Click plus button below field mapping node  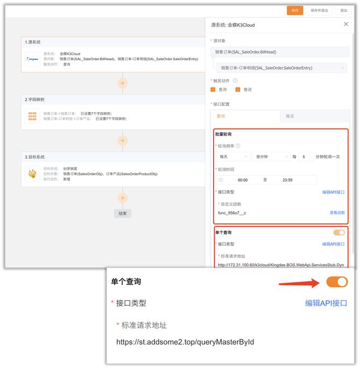123,140
